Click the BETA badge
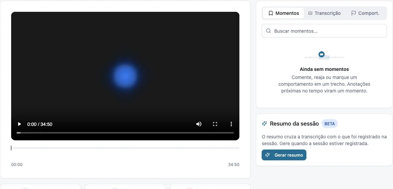 coord(330,124)
